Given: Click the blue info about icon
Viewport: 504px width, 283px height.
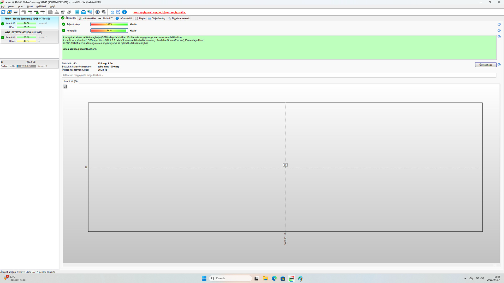Looking at the screenshot, I should point(124,12).
